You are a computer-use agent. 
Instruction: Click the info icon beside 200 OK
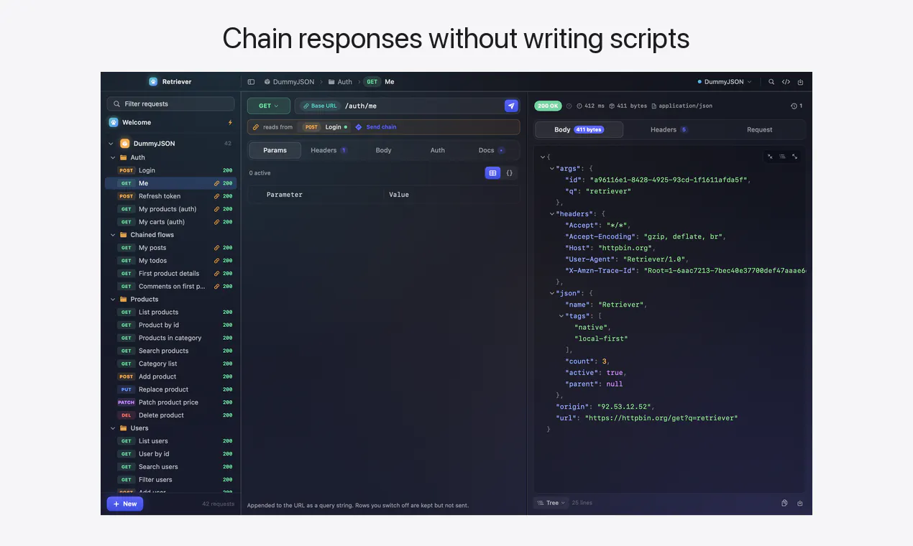click(x=569, y=106)
